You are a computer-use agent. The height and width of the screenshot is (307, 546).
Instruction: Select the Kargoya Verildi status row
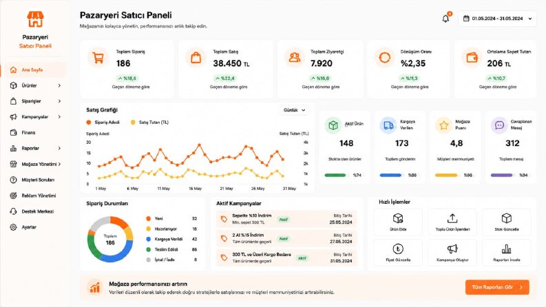(x=171, y=239)
